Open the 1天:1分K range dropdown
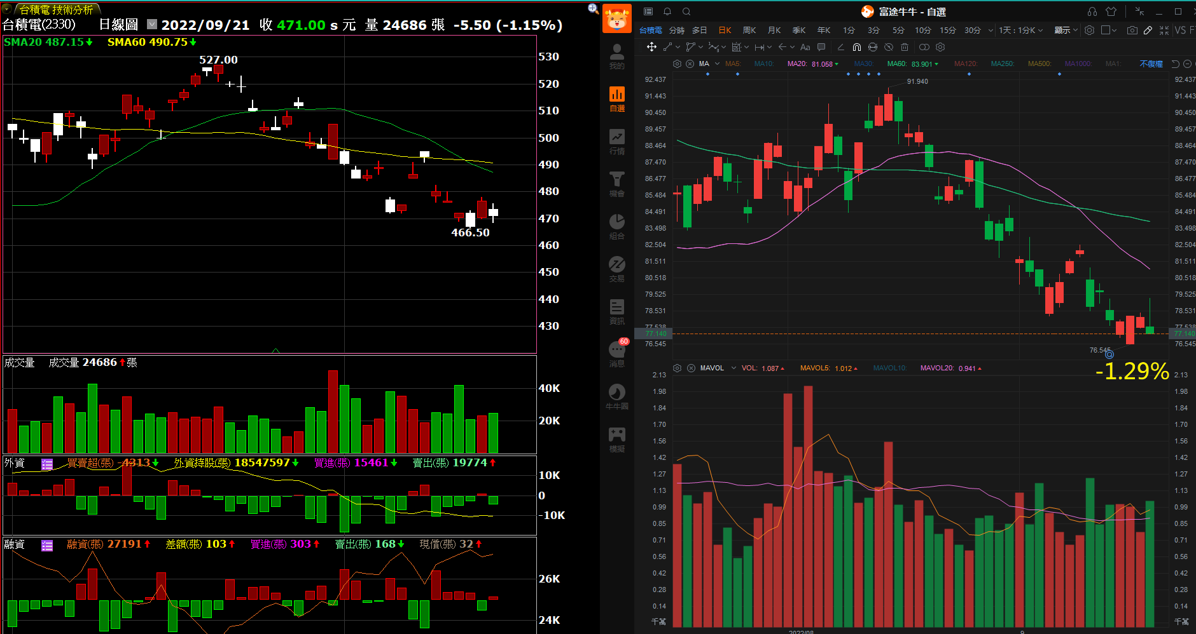The image size is (1196, 634). coord(1020,30)
